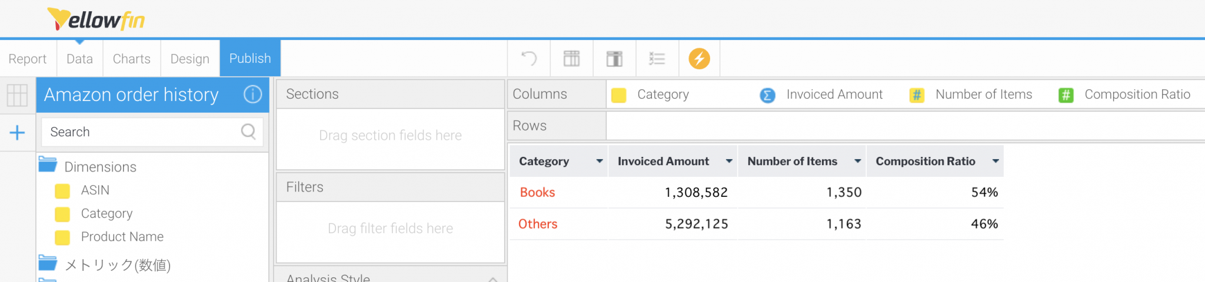Select the Category dimension field

(x=106, y=213)
